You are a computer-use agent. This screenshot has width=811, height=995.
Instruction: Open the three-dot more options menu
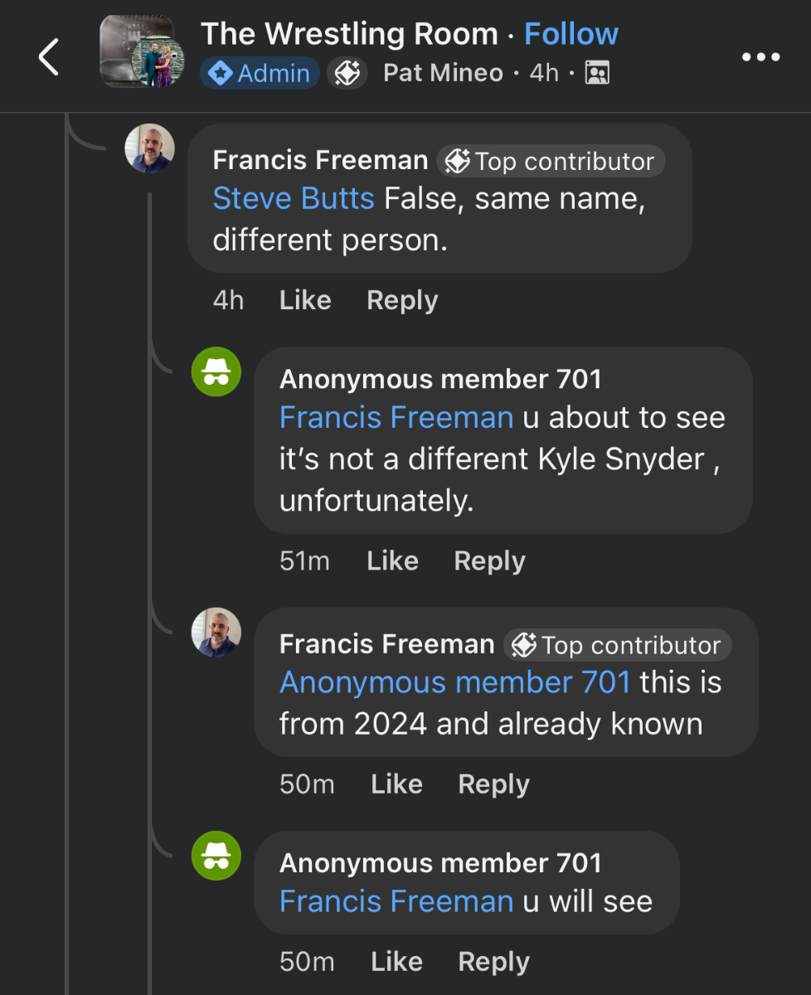click(x=760, y=57)
